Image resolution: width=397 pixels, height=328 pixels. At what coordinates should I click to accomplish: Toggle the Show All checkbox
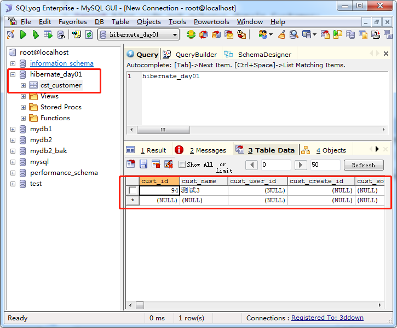pos(182,165)
